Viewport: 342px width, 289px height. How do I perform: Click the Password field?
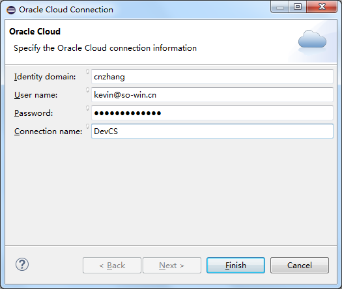pos(212,113)
